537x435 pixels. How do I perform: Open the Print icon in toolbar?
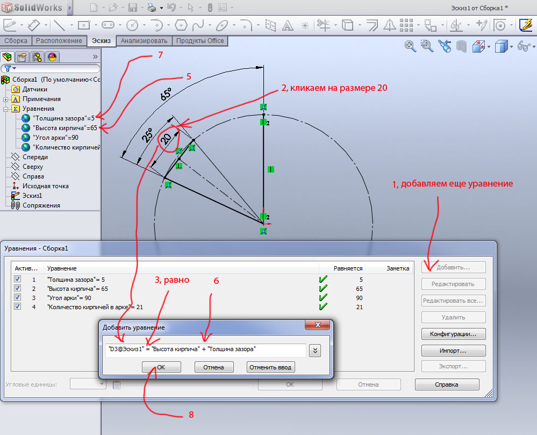tap(152, 8)
